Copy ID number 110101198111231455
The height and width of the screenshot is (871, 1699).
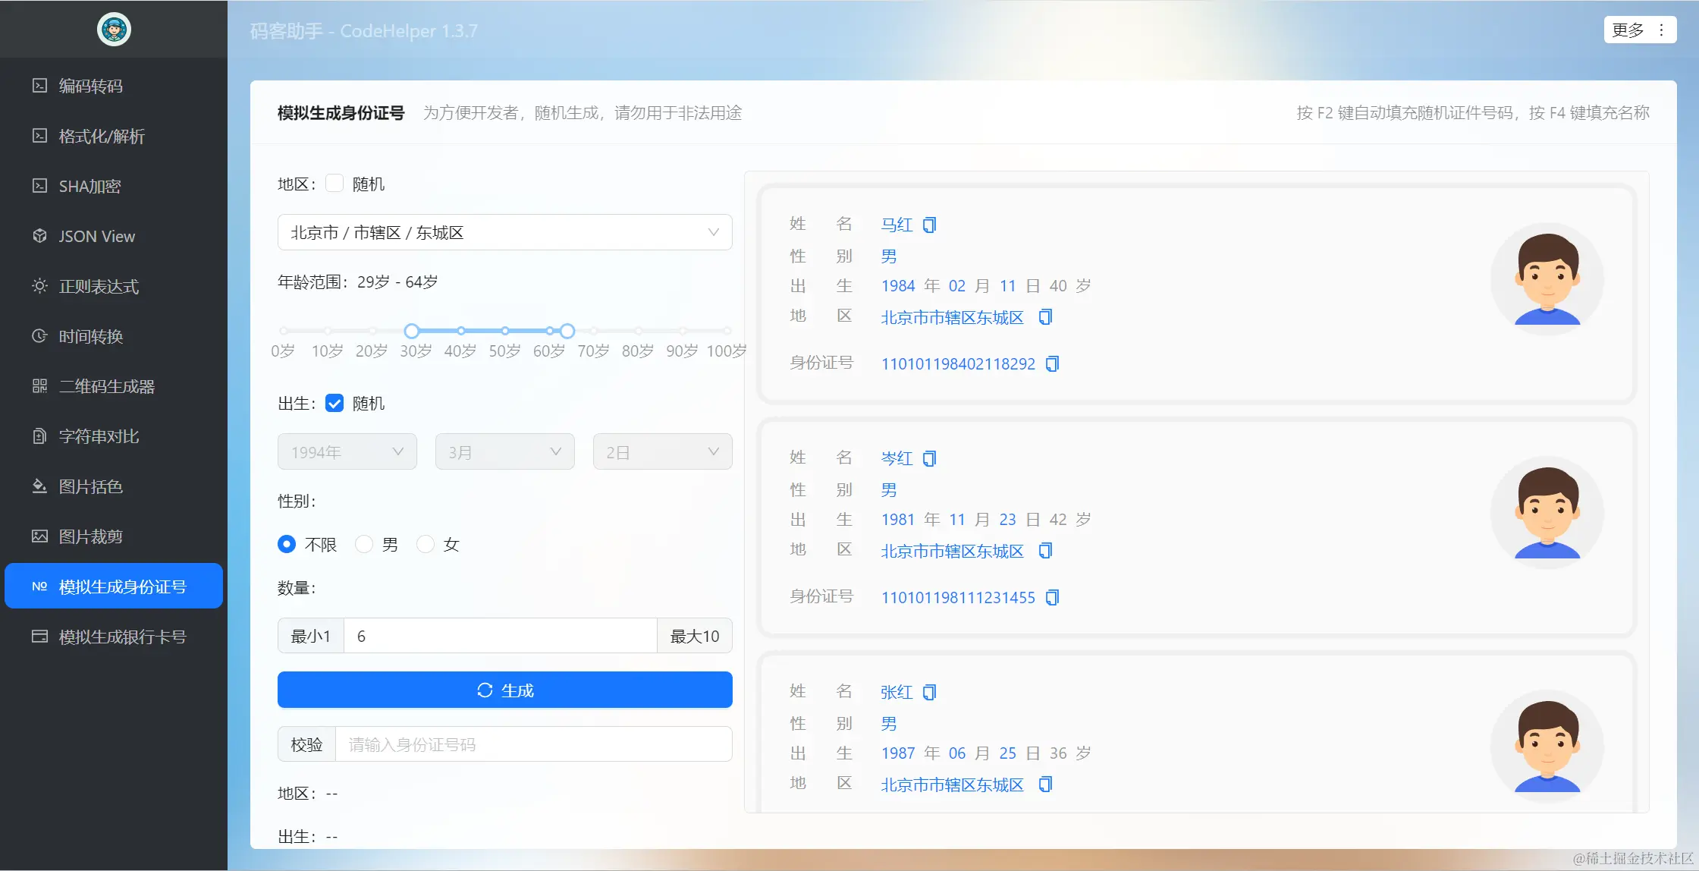[1052, 598]
